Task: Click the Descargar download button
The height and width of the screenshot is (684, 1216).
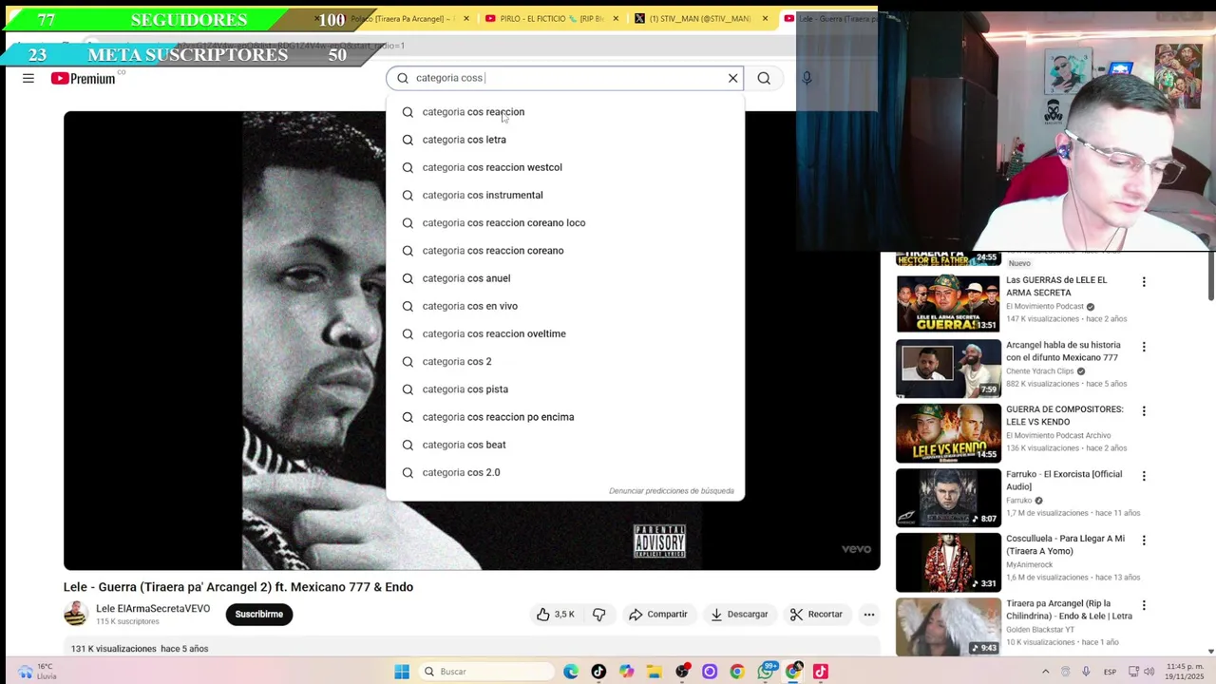Action: tap(739, 614)
